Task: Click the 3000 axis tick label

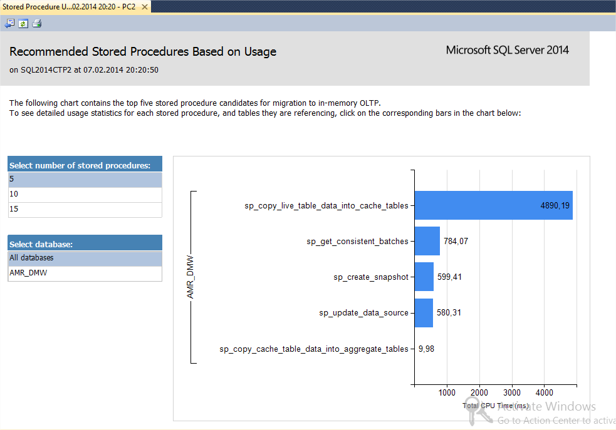Action: point(512,392)
